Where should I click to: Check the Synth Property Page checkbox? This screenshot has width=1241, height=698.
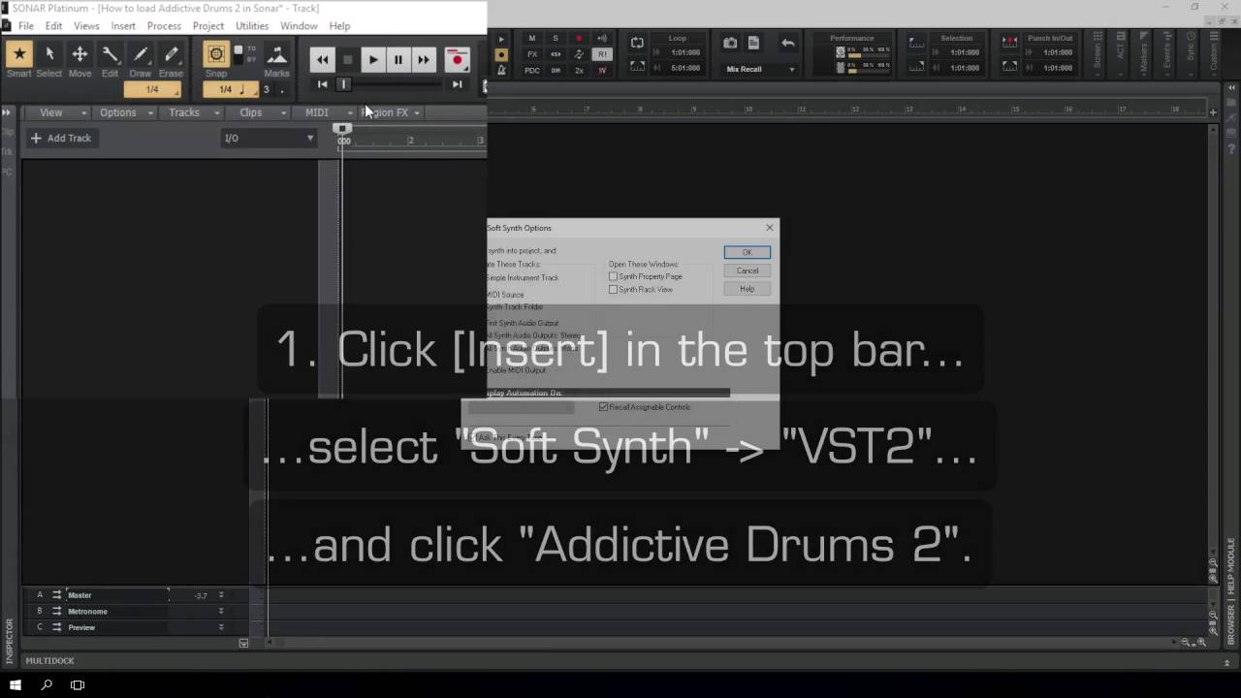[x=613, y=277]
